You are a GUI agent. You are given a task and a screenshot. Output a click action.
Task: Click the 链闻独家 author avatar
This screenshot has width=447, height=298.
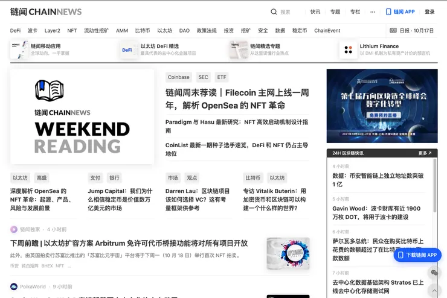(14, 229)
